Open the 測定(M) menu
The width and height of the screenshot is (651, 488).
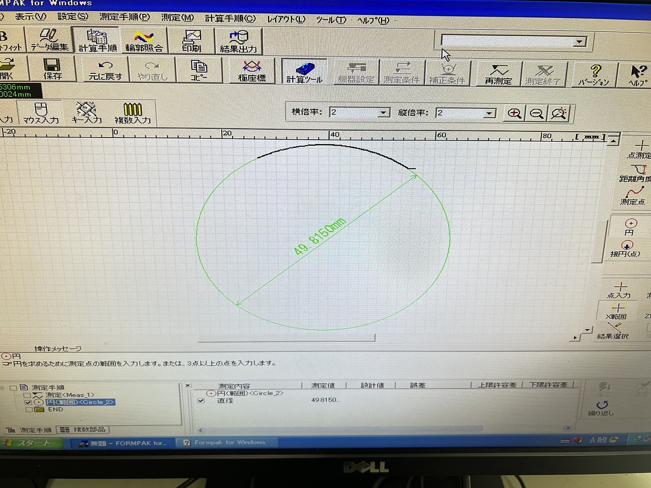coord(177,17)
